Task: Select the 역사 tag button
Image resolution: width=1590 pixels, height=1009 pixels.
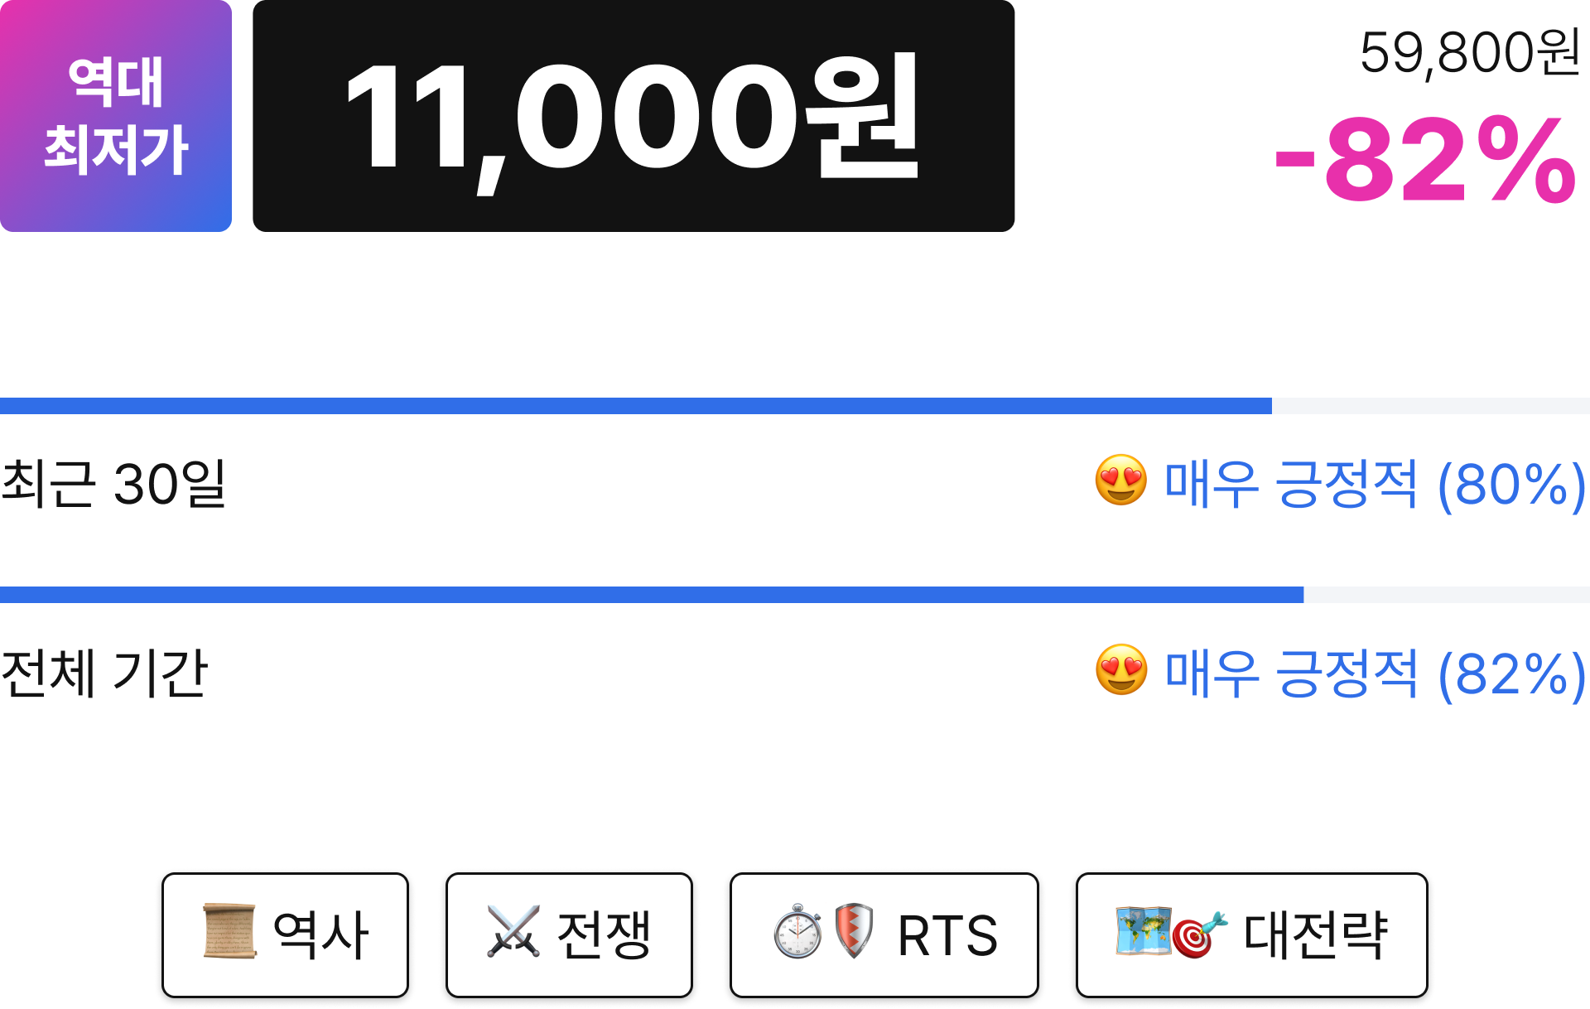Action: pyautogui.click(x=285, y=934)
